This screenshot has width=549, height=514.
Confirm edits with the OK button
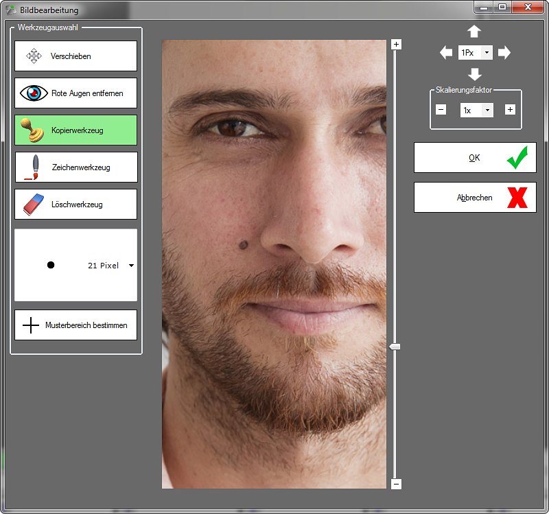tap(475, 158)
